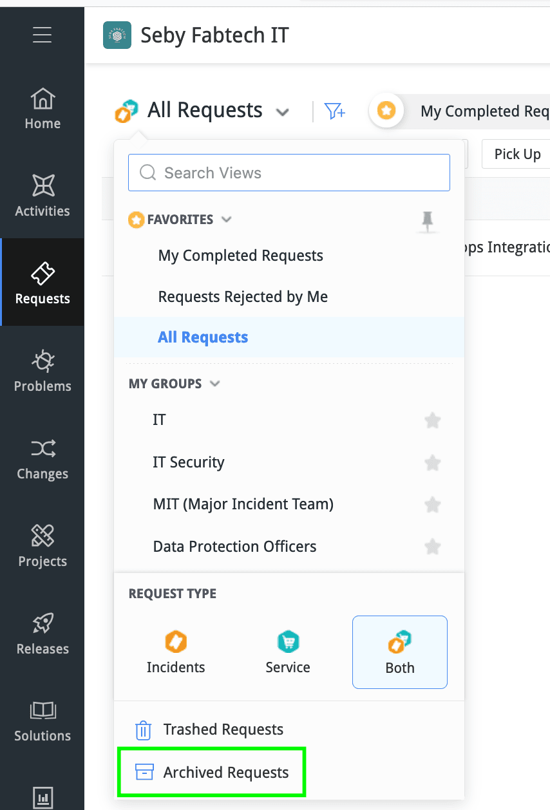Open the hamburger navigation menu

pos(42,34)
